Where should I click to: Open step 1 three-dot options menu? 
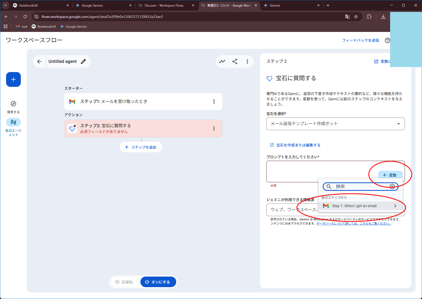click(214, 102)
